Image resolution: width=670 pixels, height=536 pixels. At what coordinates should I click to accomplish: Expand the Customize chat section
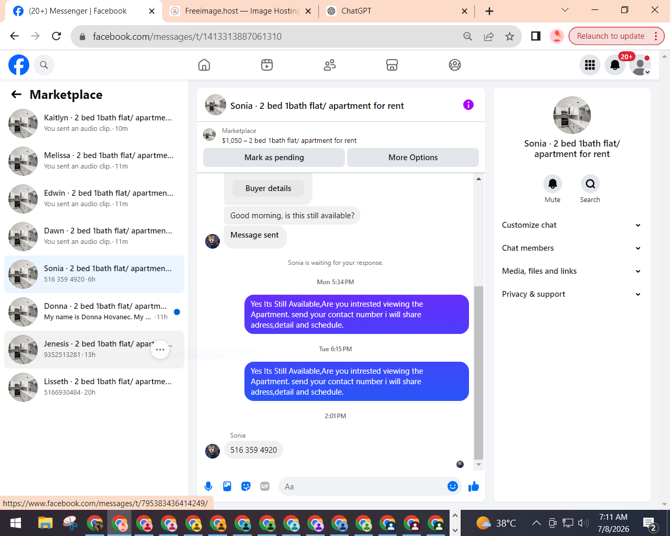point(572,225)
